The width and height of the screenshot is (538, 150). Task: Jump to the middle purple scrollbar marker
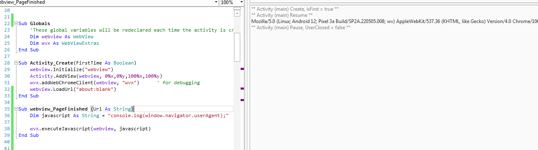tap(242, 88)
